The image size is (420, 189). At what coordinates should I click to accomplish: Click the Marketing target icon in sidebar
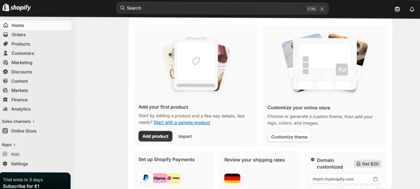5,63
